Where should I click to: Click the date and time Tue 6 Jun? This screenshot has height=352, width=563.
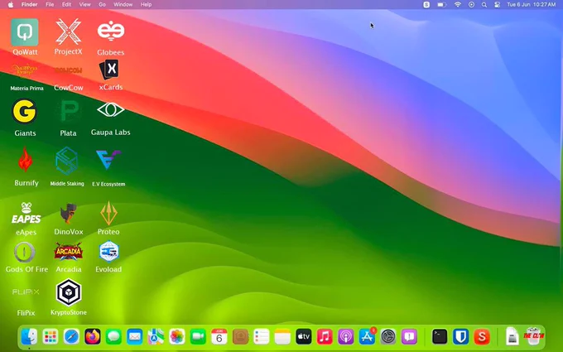coord(531,5)
